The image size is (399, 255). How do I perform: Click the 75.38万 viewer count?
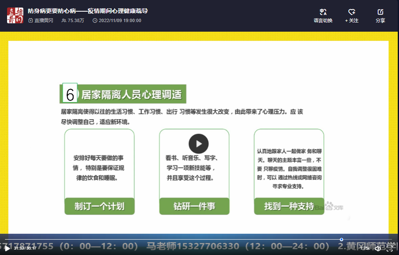pos(73,20)
